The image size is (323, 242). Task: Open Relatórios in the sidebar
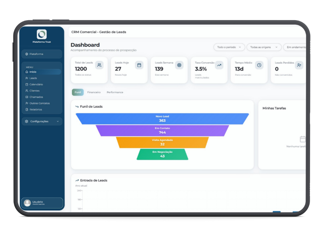[42, 109]
